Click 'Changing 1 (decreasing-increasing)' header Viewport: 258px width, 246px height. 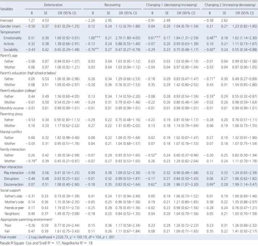point(171,5)
